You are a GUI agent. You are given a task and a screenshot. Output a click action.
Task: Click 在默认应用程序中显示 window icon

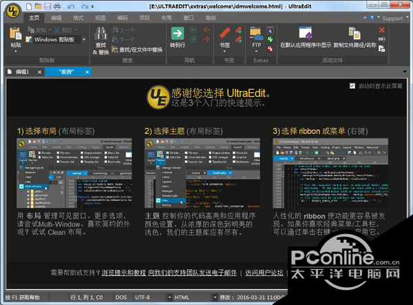pyautogui.click(x=306, y=33)
